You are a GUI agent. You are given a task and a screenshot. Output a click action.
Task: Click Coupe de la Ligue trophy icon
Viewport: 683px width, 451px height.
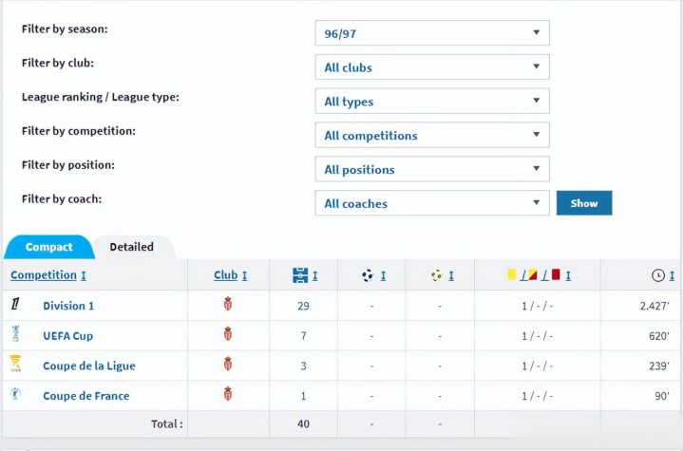pyautogui.click(x=15, y=365)
